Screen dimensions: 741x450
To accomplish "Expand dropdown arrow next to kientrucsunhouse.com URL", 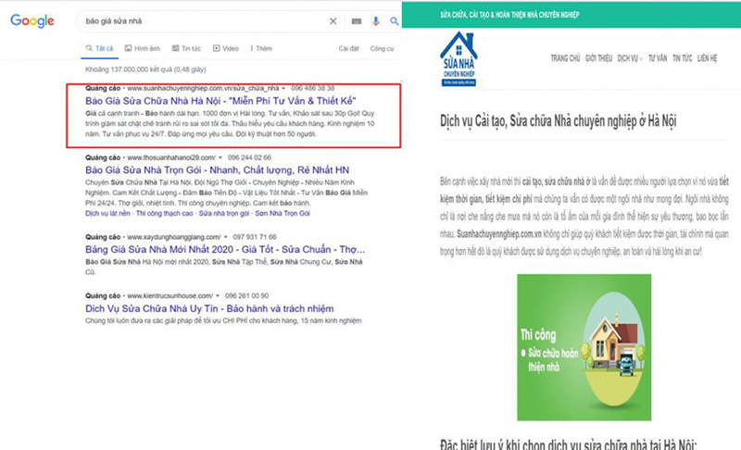I will point(218,296).
